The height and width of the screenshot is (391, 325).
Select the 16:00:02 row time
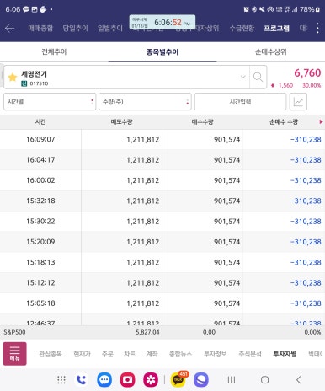pyautogui.click(x=40, y=180)
